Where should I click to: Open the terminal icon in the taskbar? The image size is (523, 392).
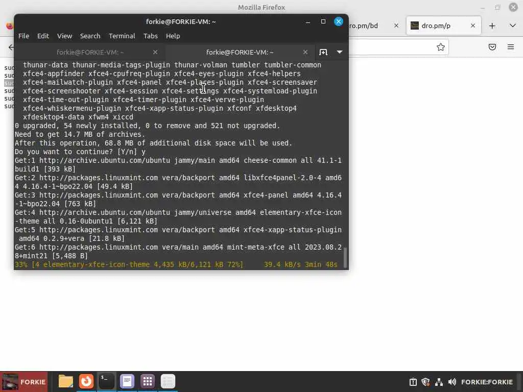(106, 381)
